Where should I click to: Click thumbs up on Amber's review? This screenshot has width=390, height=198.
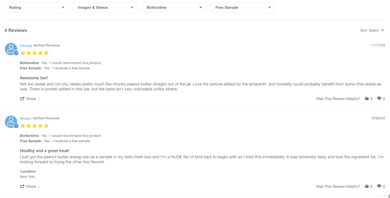pyautogui.click(x=367, y=186)
